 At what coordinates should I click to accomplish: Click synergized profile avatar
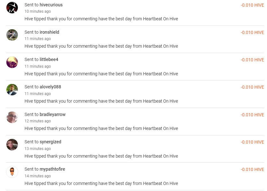pos(12,145)
